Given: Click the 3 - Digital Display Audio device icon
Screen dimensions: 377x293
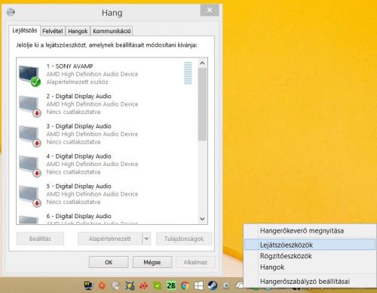Looking at the screenshot, I should [29, 136].
